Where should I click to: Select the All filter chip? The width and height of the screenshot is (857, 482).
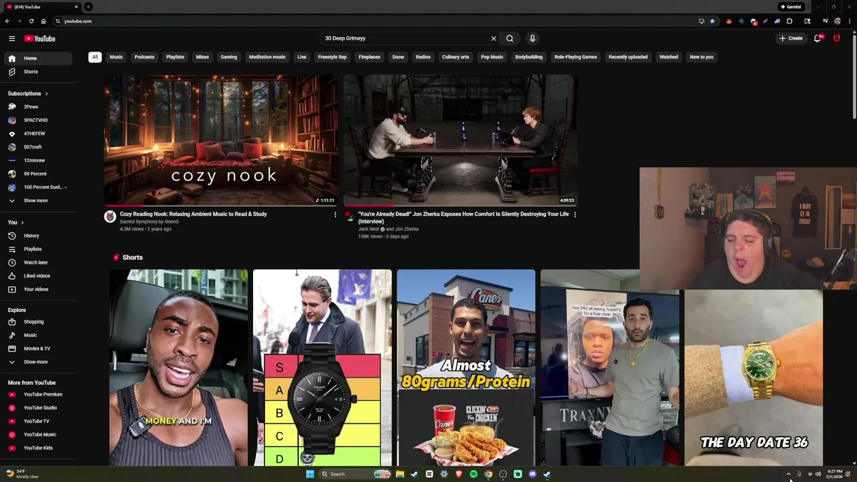[94, 57]
